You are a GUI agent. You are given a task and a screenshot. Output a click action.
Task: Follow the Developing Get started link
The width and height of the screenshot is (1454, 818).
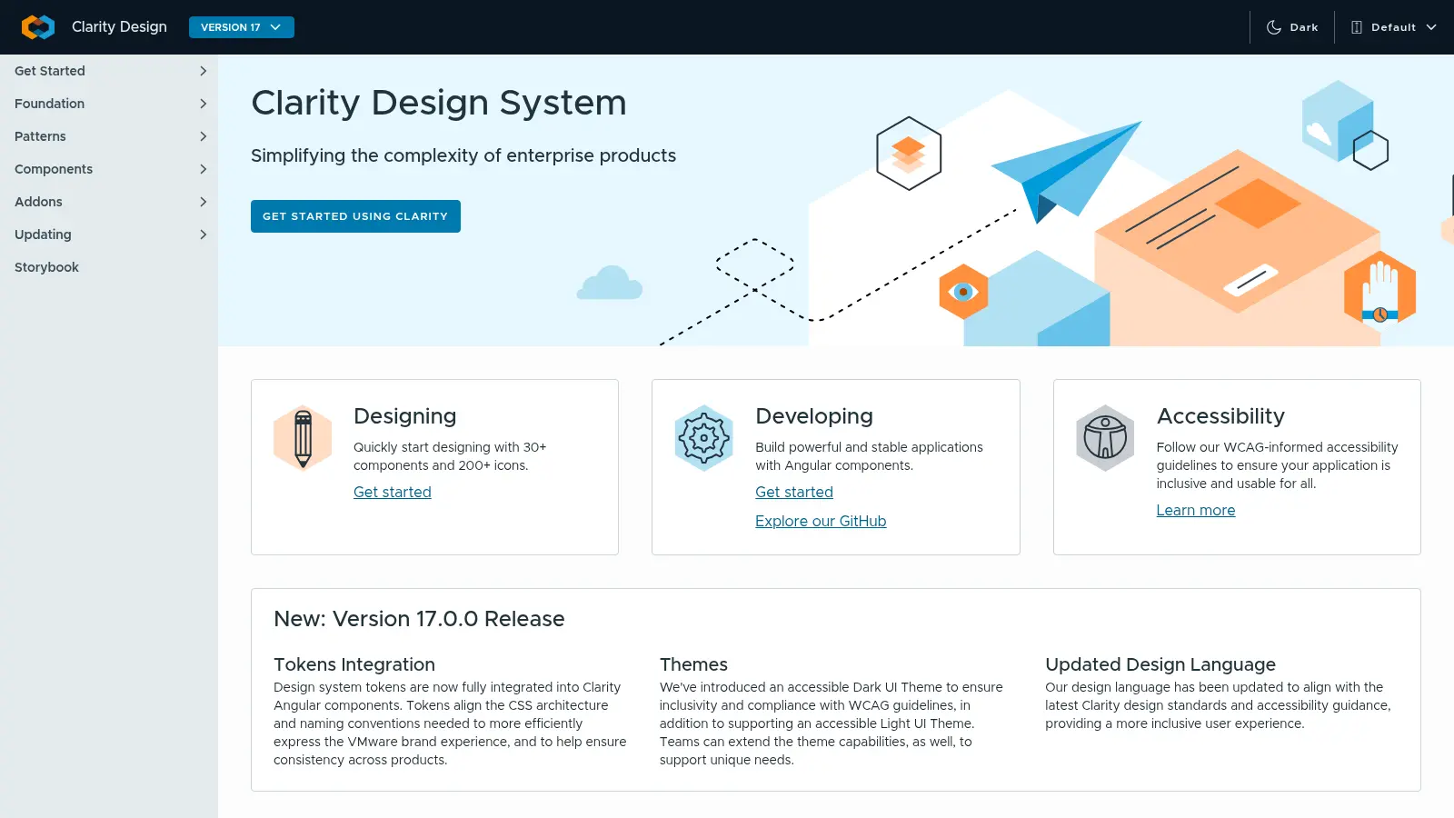pos(794,493)
